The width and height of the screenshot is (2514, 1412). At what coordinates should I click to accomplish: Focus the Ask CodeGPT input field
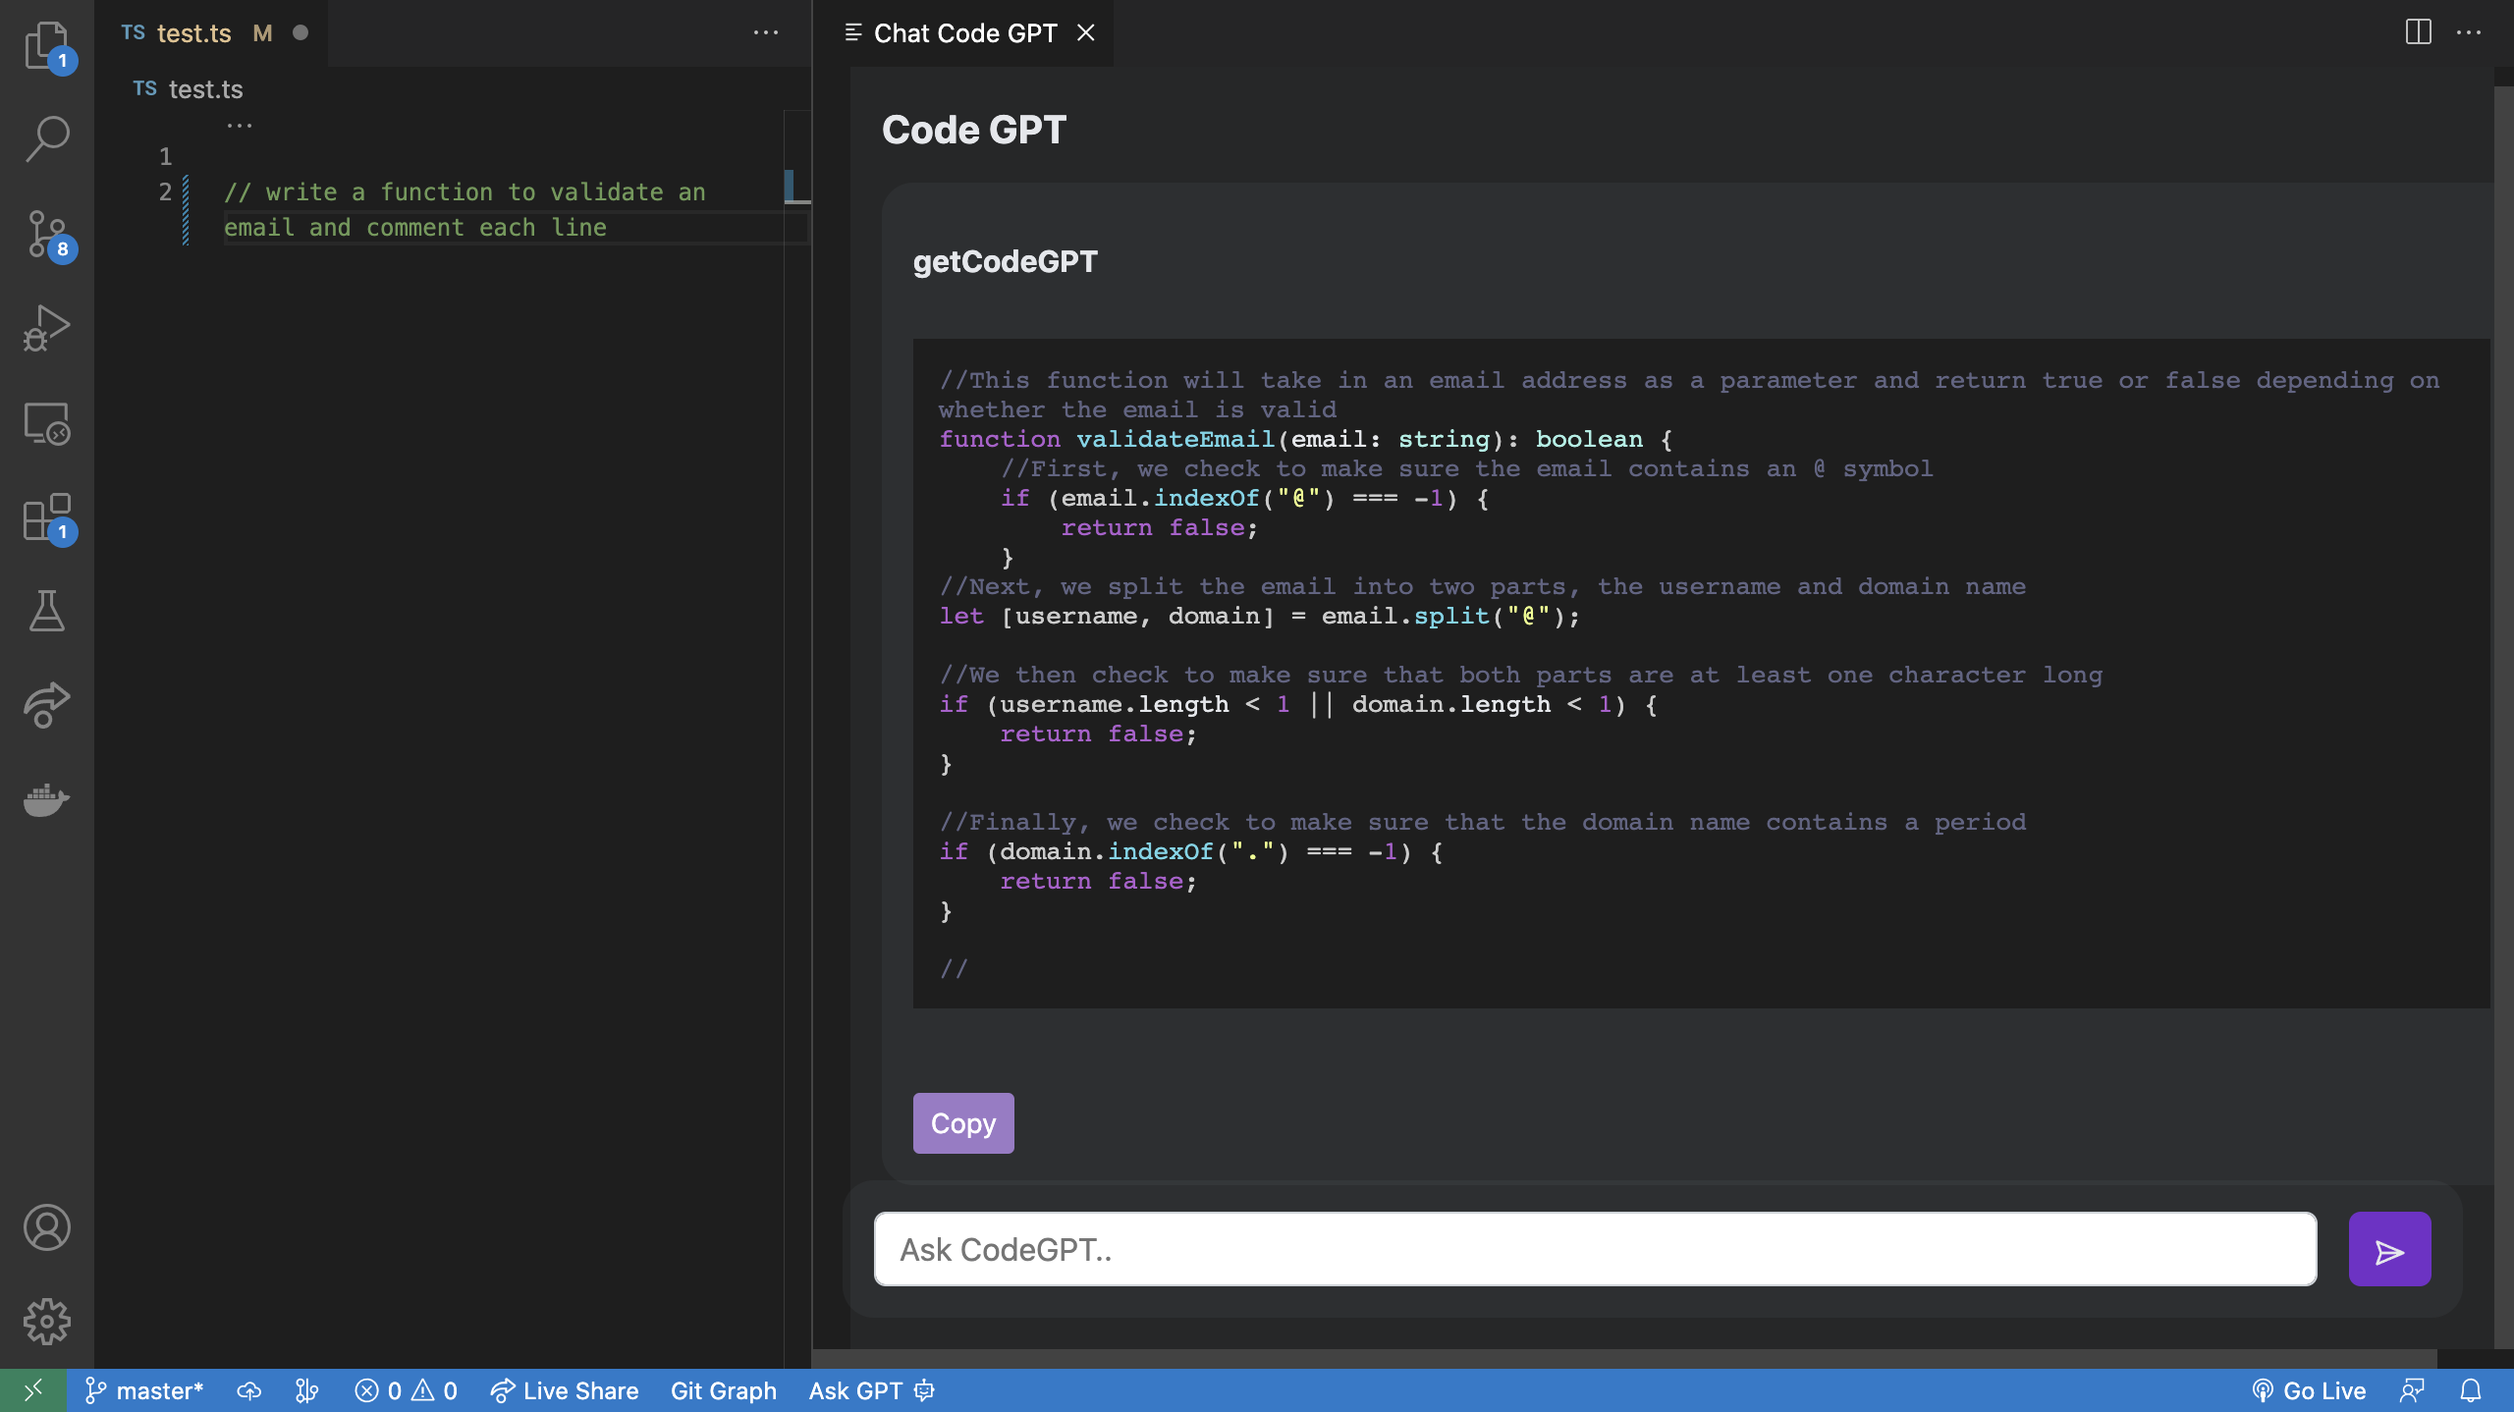click(1596, 1249)
